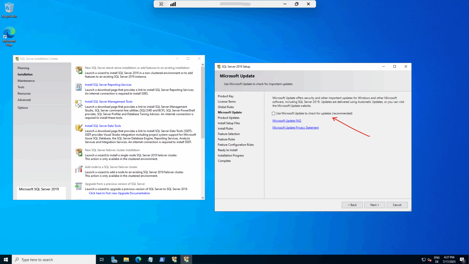469x264 pixels.
Task: Click the new stand-alone installation box icon
Action: click(79, 70)
